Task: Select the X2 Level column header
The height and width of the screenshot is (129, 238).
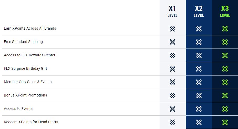Action: tap(199, 11)
